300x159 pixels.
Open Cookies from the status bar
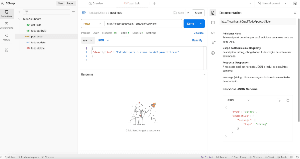[256, 157]
